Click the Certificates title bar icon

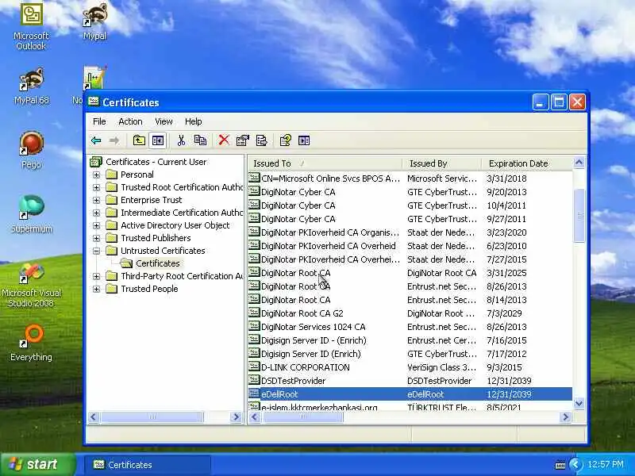coord(94,102)
